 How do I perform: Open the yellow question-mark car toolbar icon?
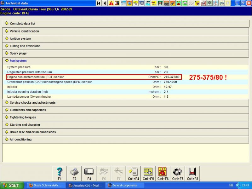click(197, 3)
